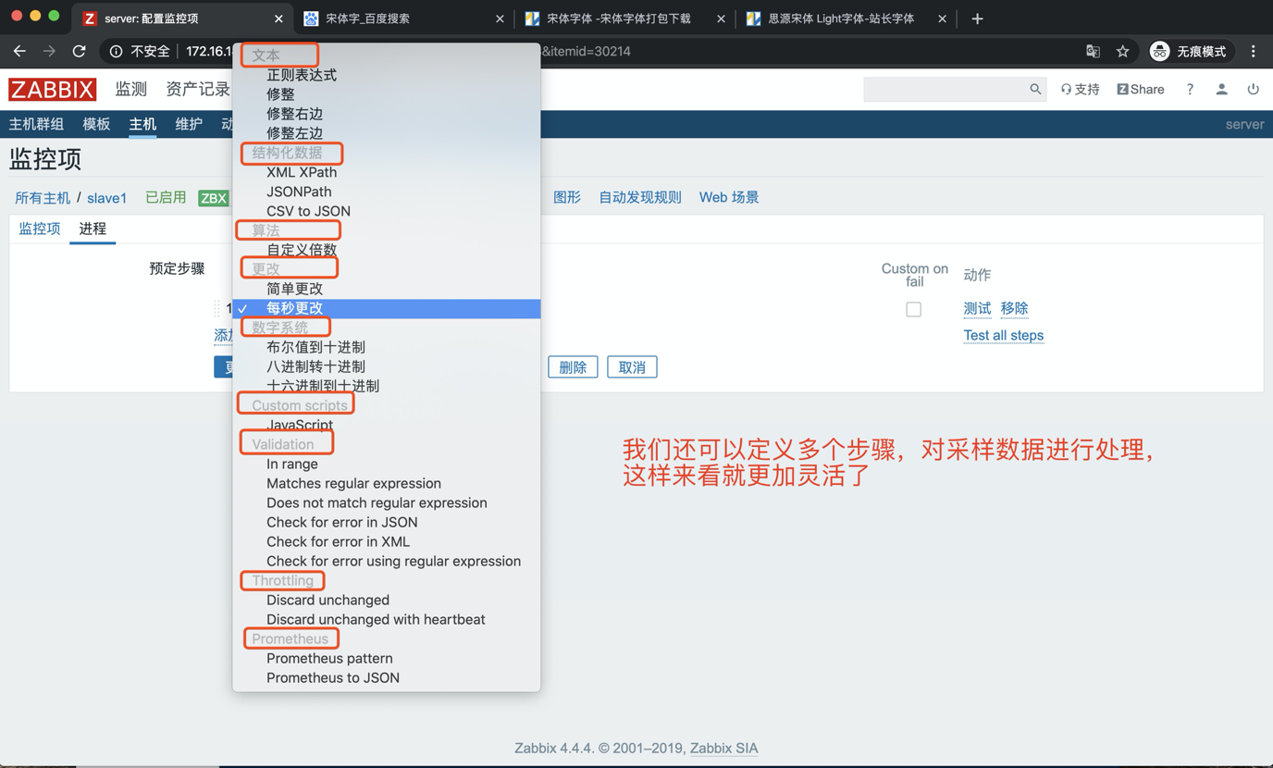
Task: Click the browser forward arrow
Action: coord(49,51)
